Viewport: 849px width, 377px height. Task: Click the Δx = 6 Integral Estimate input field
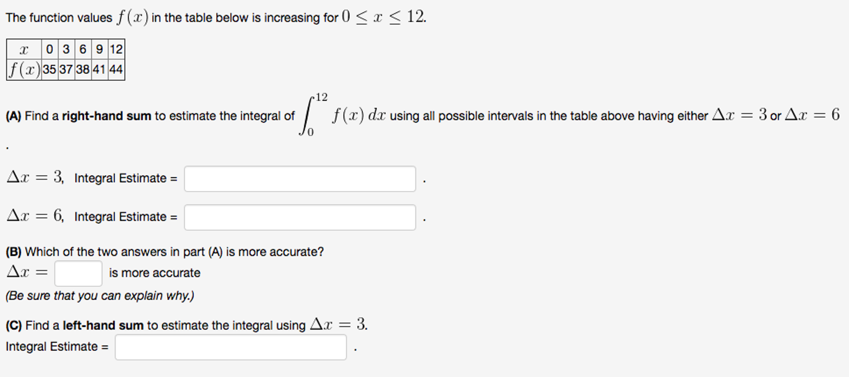300,217
